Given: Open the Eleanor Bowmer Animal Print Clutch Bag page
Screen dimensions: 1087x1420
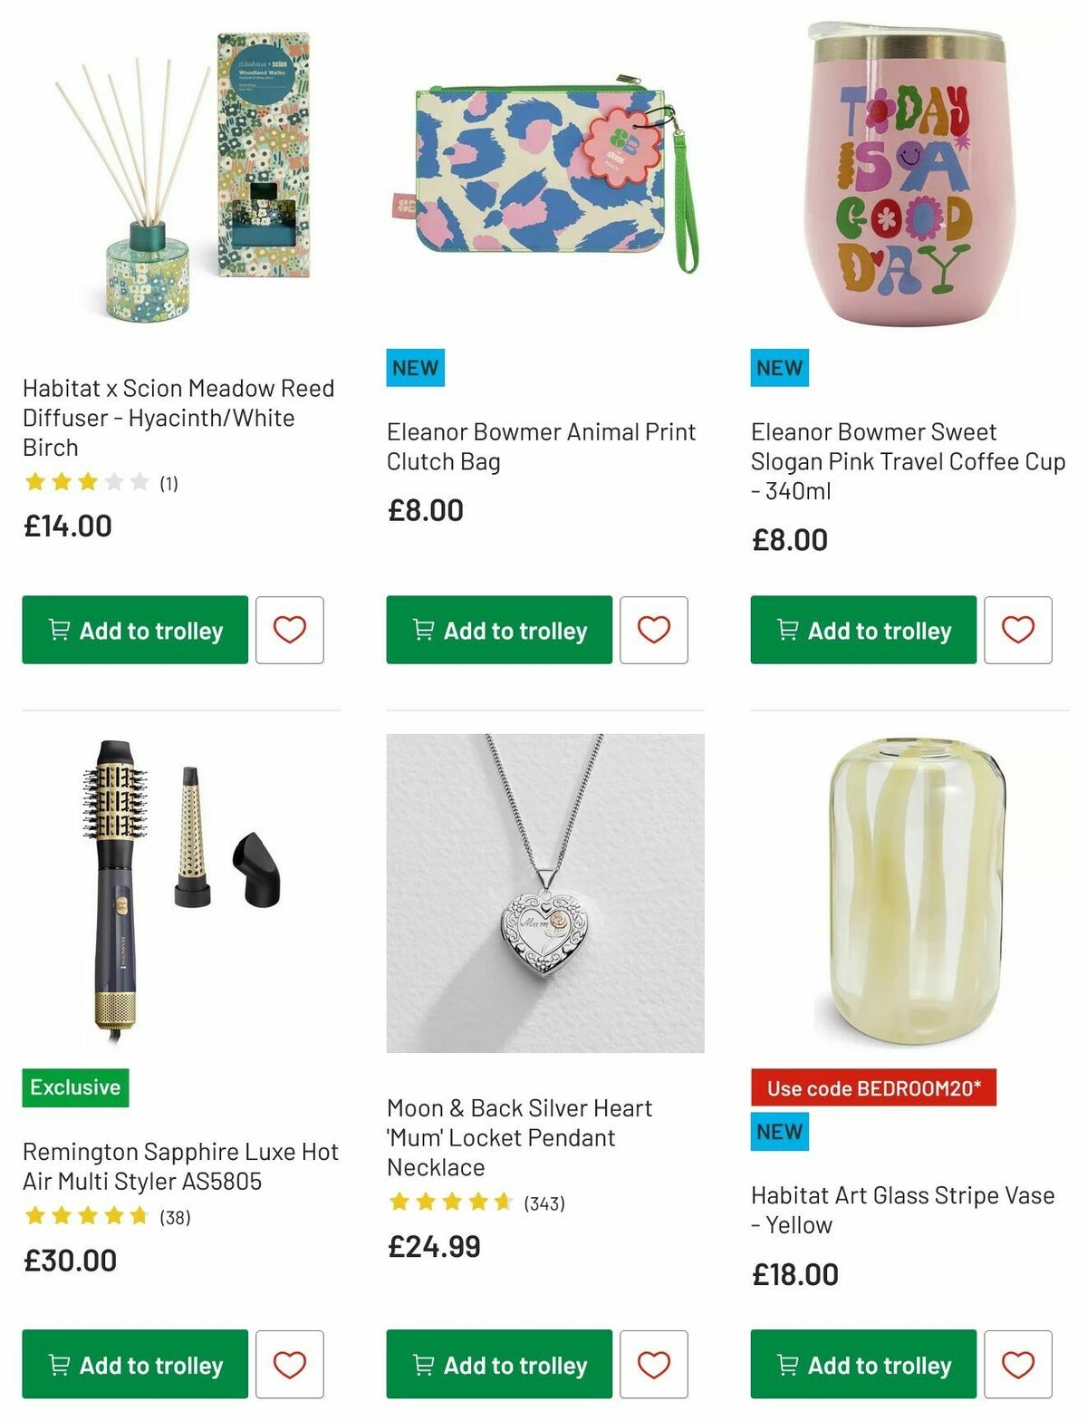Looking at the screenshot, I should tap(541, 447).
